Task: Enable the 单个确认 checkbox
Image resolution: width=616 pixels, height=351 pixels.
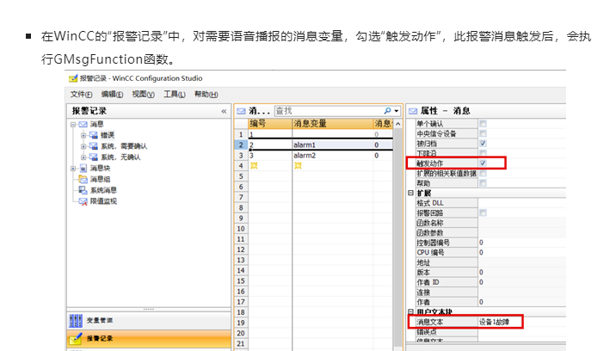Action: click(483, 124)
